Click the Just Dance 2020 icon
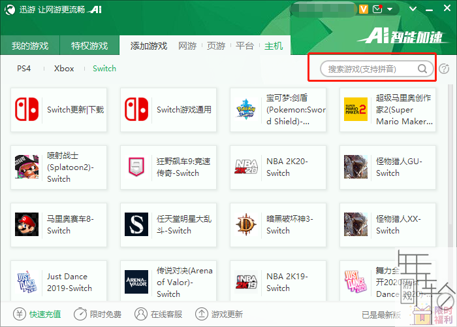Viewport: 457px width, 327px height. point(356,282)
